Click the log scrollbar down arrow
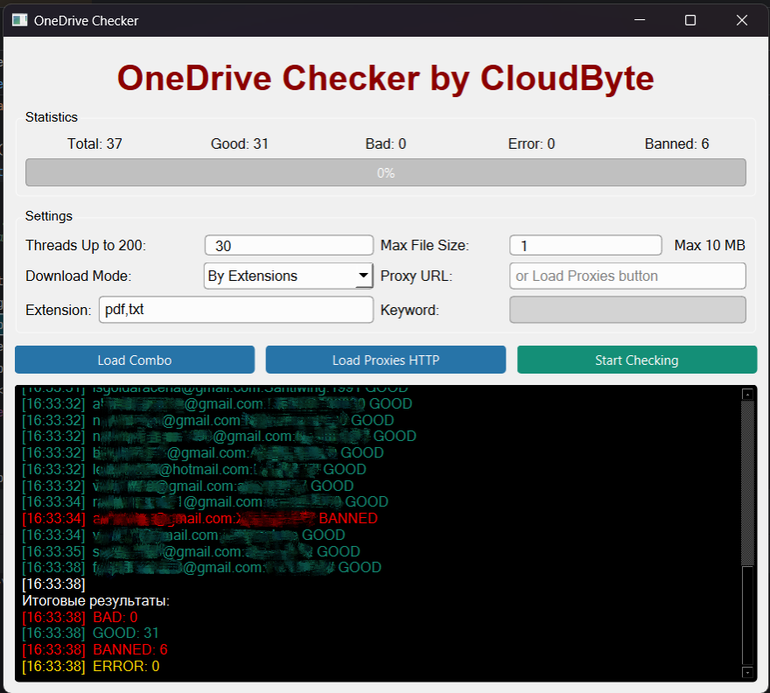 tap(747, 672)
